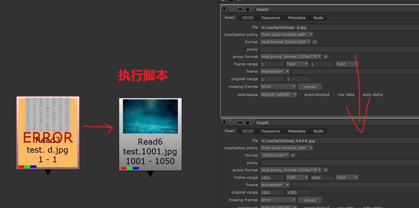Viewport: 419px width, 208px height.
Task: Check auto alpha in Read3 panel
Action: 359,95
